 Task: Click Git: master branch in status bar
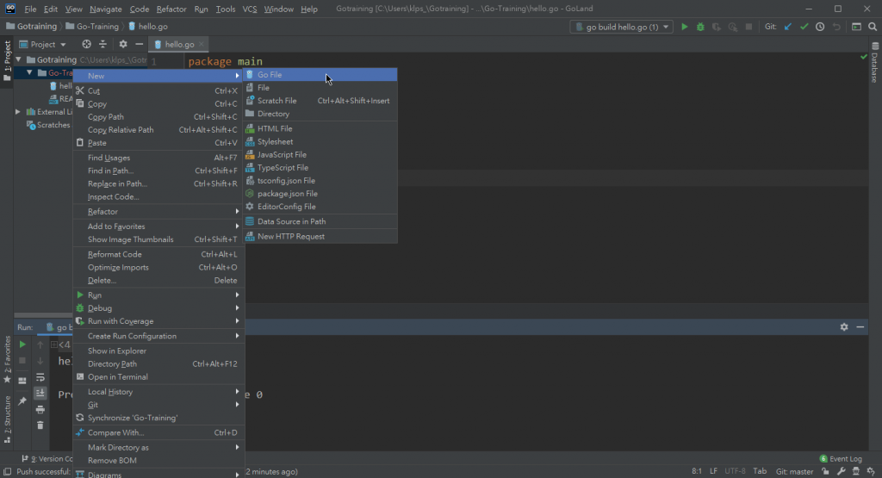[794, 471]
